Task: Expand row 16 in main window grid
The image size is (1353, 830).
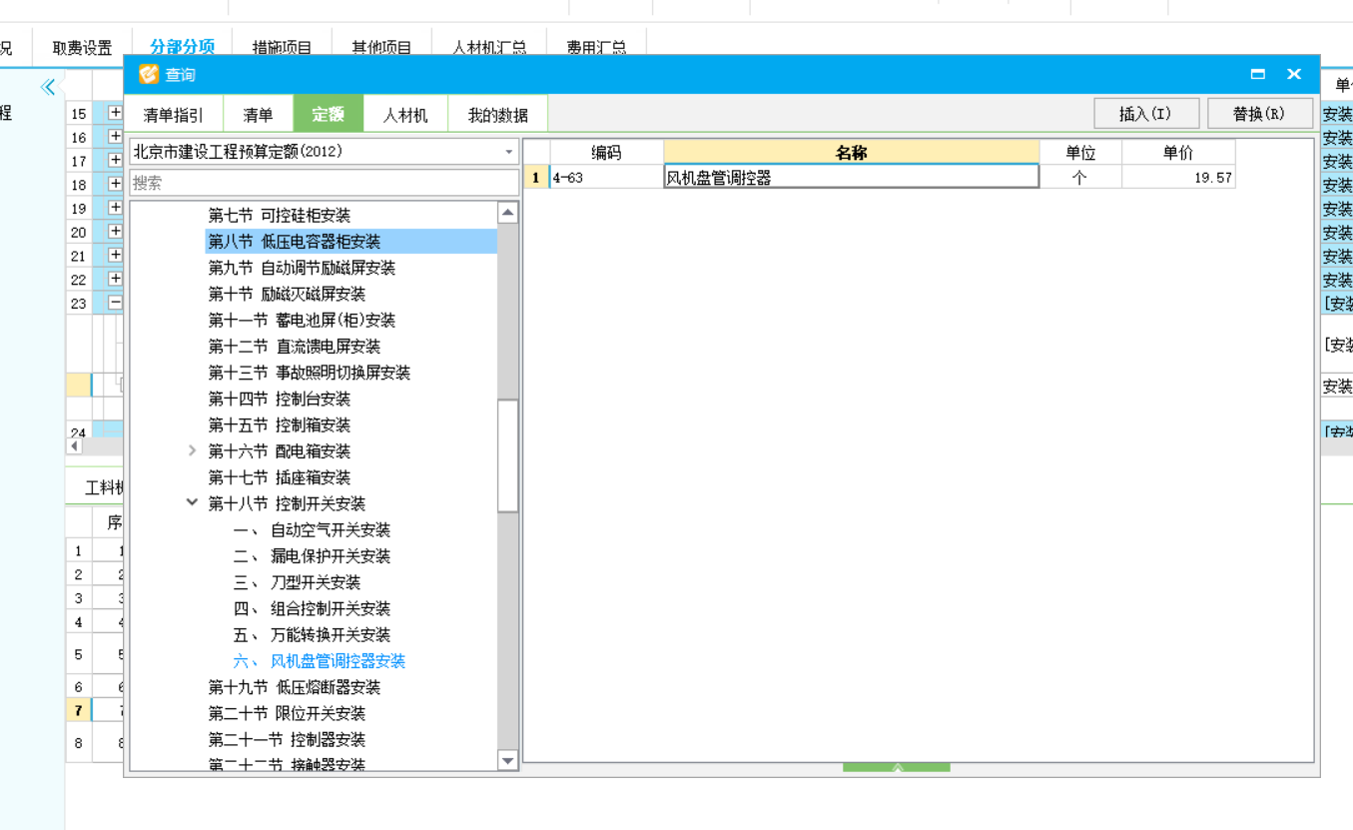Action: pos(115,137)
